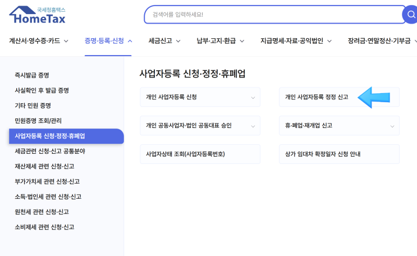Expand the 세금신고 menu
Image resolution: width=417 pixels, height=256 pixels.
tap(164, 41)
